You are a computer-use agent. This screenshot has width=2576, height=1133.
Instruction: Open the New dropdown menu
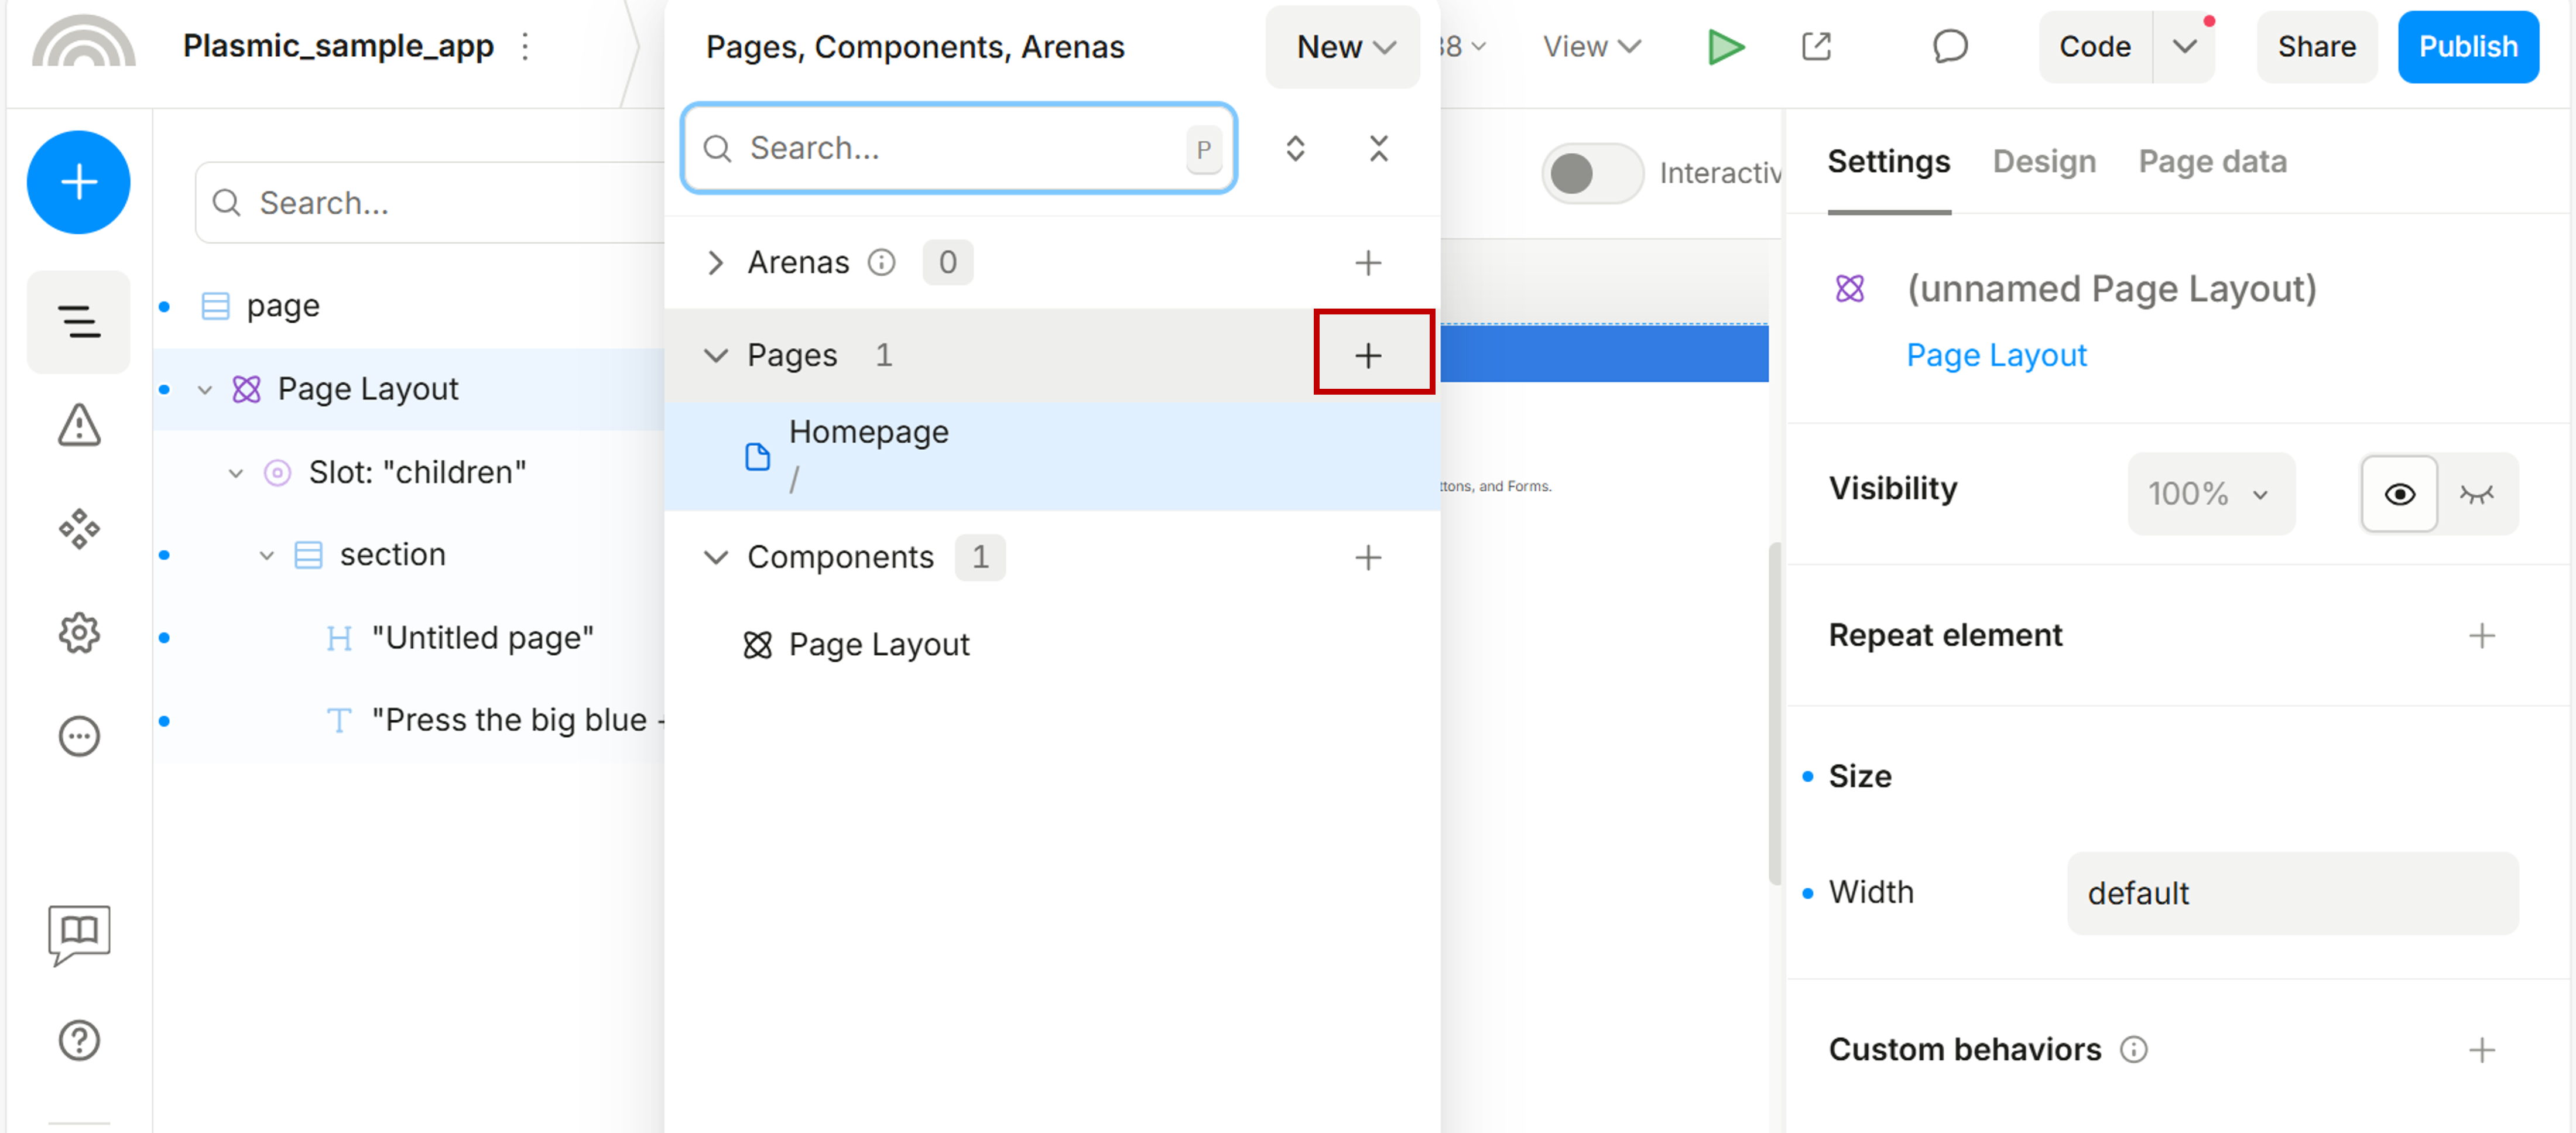(1343, 47)
